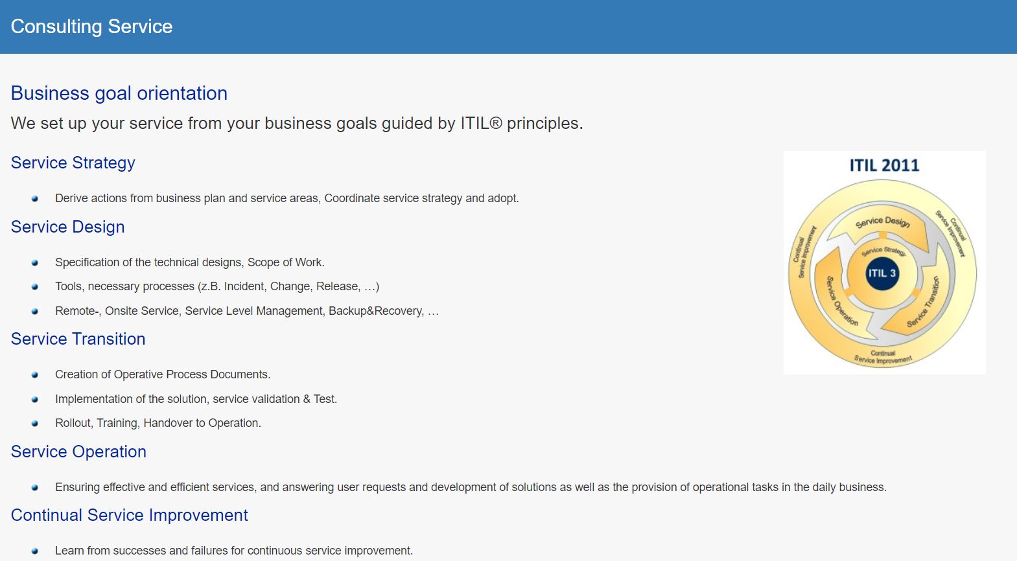Select the Business goal orientation heading
1017x561 pixels.
pyautogui.click(x=119, y=93)
